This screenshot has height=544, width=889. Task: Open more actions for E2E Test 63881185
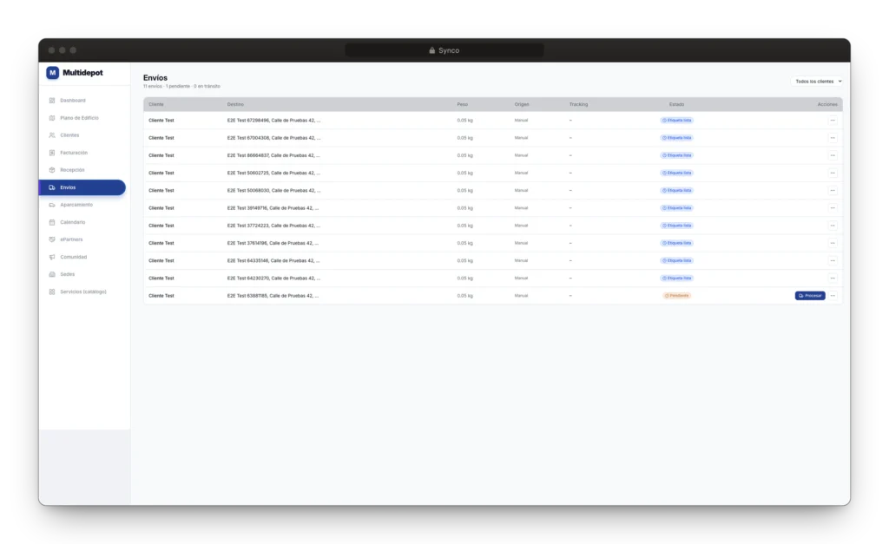click(833, 296)
